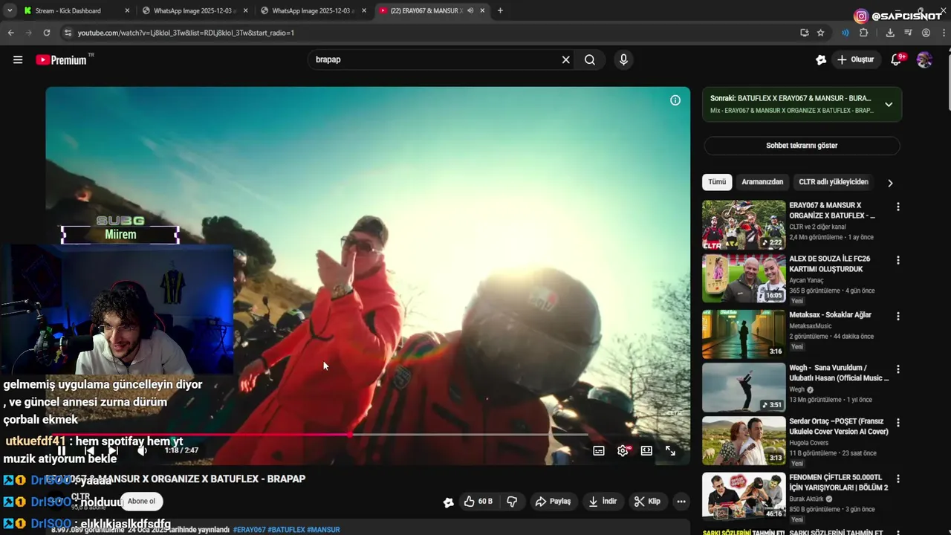Show chat replay via Sohbet tekrarını göster
Viewport: 951px width, 535px height.
point(802,146)
